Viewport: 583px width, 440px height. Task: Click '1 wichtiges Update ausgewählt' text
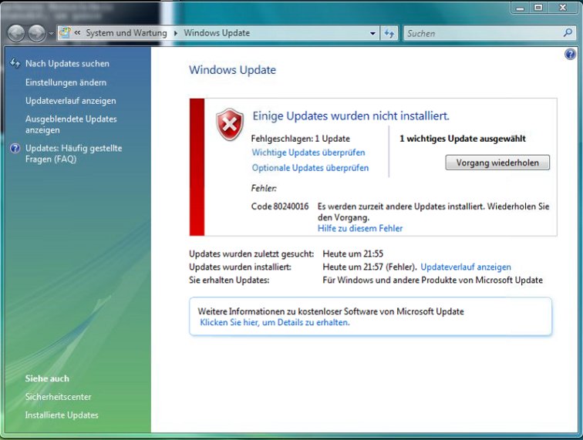(x=463, y=139)
